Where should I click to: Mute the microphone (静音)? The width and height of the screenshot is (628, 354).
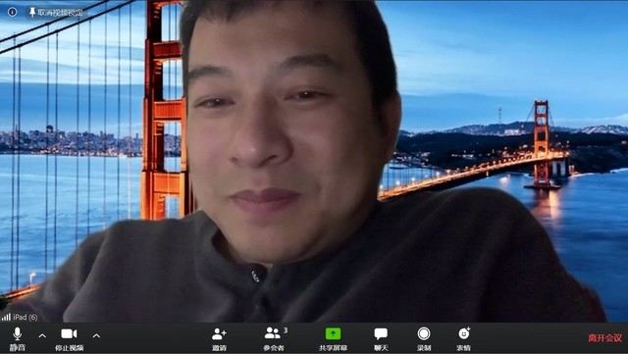coord(18,338)
